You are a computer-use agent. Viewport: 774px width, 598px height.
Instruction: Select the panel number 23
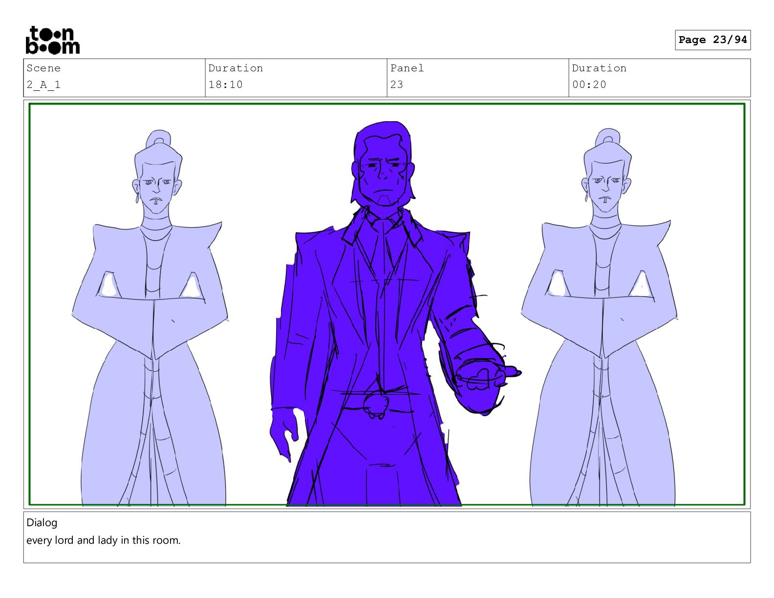click(x=397, y=85)
